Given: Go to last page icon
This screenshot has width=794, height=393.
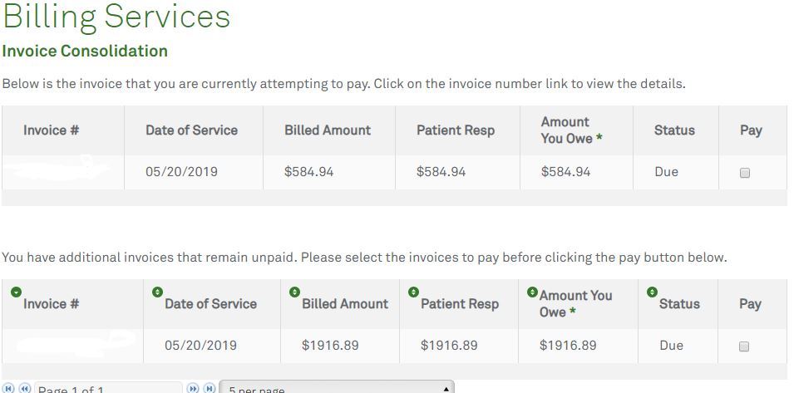Looking at the screenshot, I should pyautogui.click(x=210, y=388).
